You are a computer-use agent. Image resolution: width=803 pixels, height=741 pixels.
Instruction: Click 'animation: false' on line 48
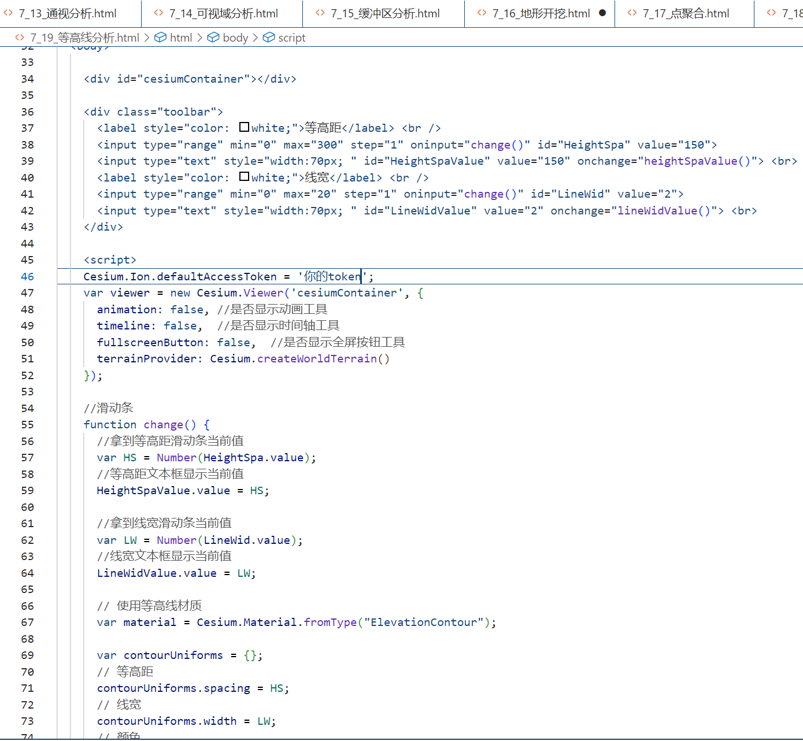pyautogui.click(x=150, y=310)
